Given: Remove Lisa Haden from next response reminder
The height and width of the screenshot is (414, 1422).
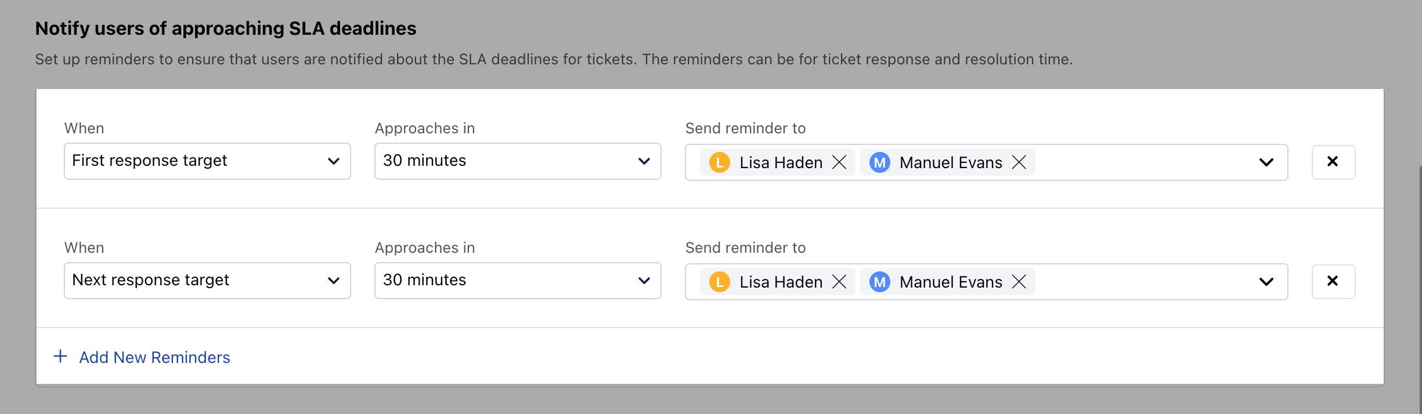Looking at the screenshot, I should [x=839, y=282].
